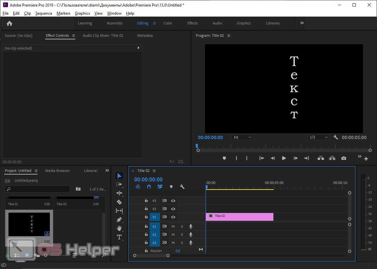Screen dimensions: 377x269
Task: Switch to the Color workspace
Action: pyautogui.click(x=167, y=23)
